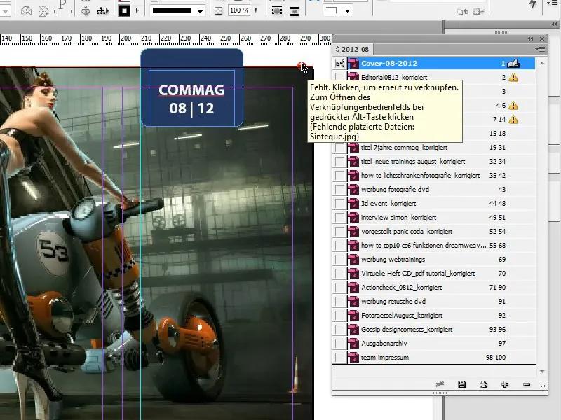The height and width of the screenshot is (420, 561).
Task: Click page range 19-31 in the book list
Action: tap(497, 148)
